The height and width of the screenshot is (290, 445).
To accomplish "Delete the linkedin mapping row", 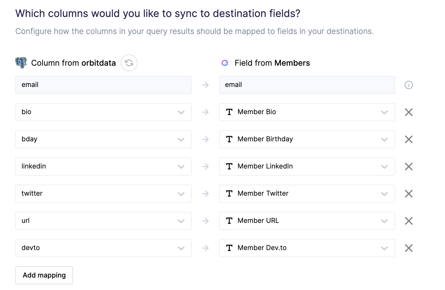I will 408,167.
